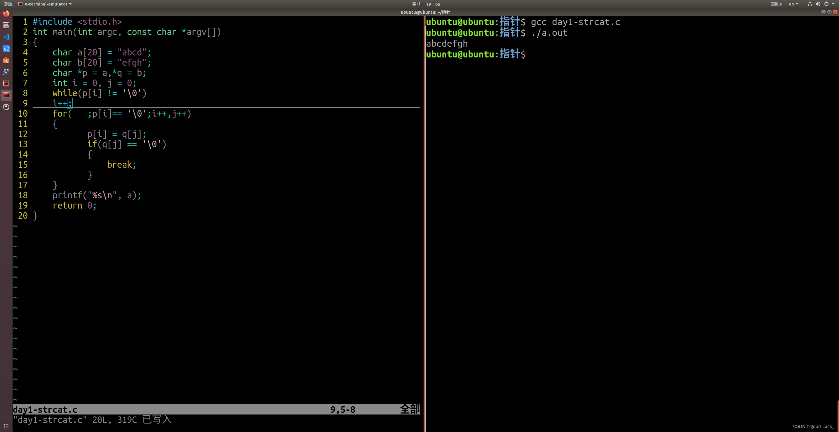This screenshot has width=839, height=432.
Task: Open Visual Studio Code from the dock
Action: [x=6, y=37]
